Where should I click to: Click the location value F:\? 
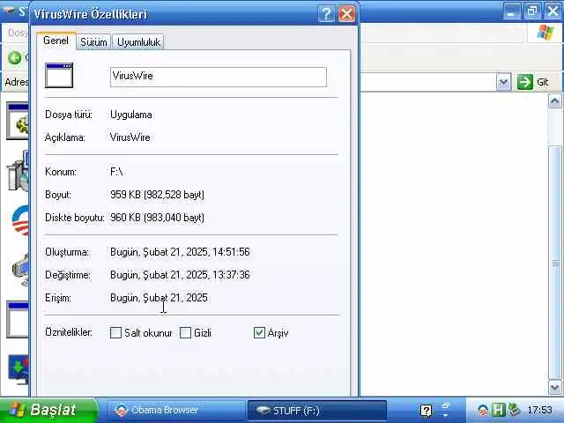116,172
